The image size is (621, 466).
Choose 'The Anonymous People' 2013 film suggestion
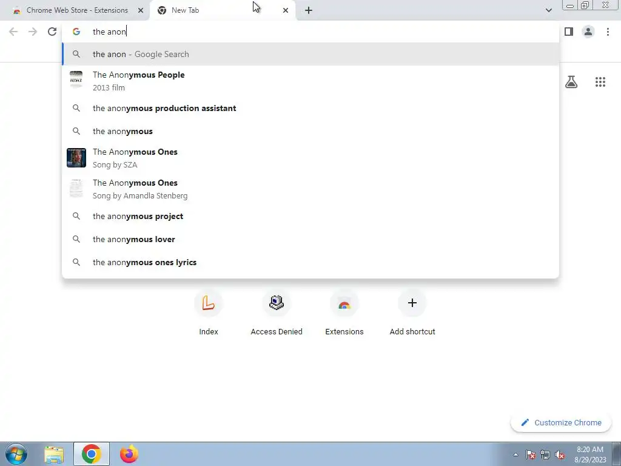(310, 81)
